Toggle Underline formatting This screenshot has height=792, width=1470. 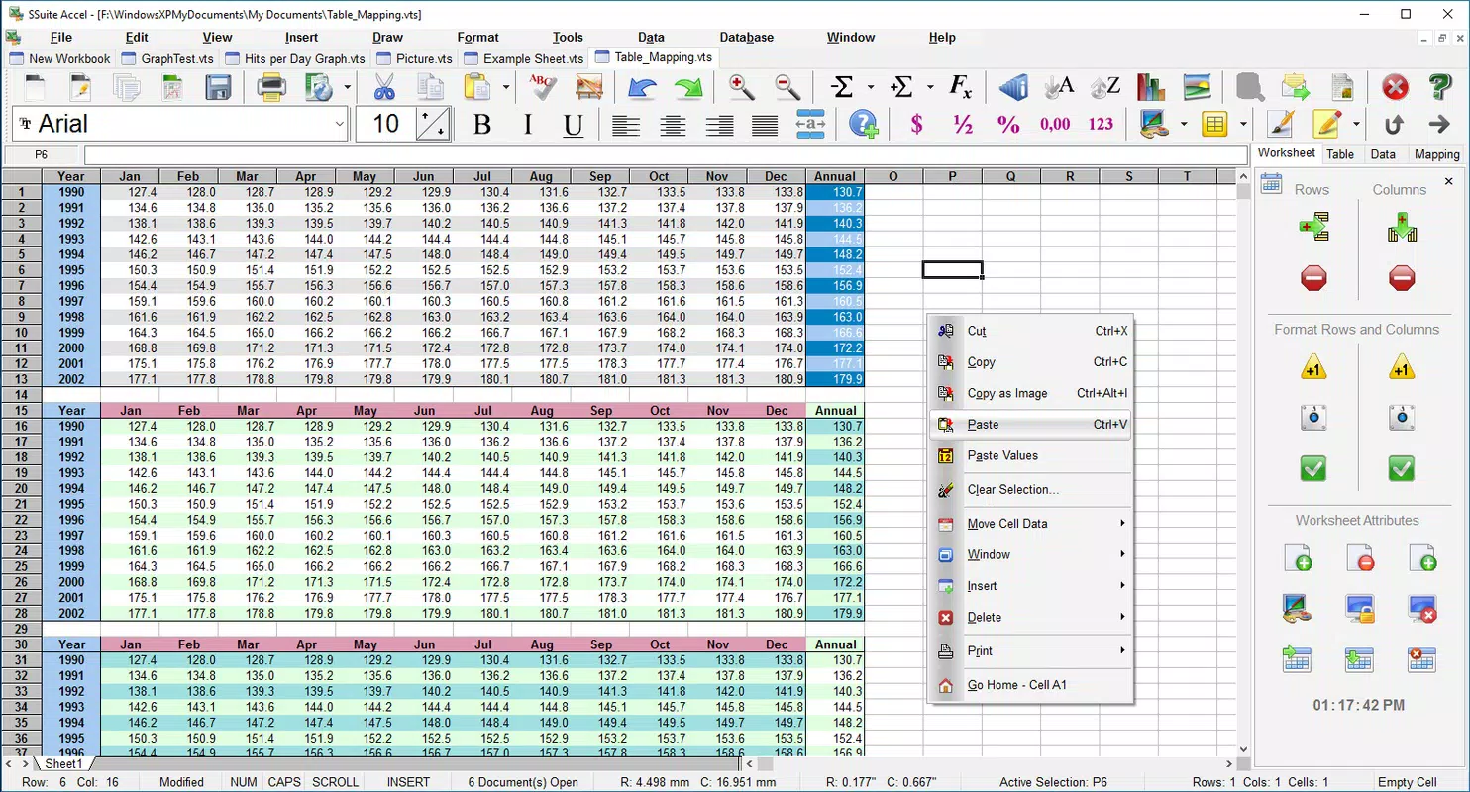pos(573,125)
